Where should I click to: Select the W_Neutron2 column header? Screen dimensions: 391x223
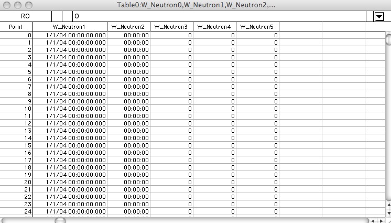pos(128,27)
